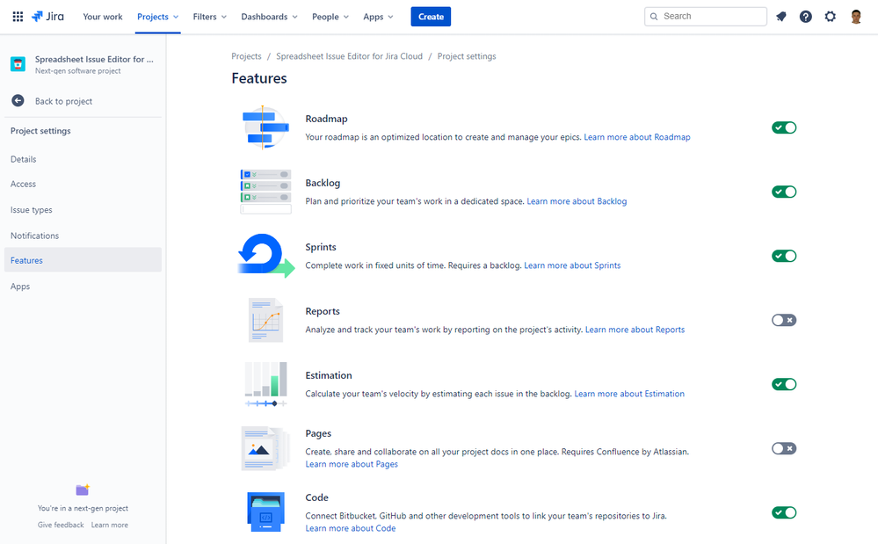878x544 pixels.
Task: Click the Roadmap feature illustration
Action: pyautogui.click(x=265, y=127)
